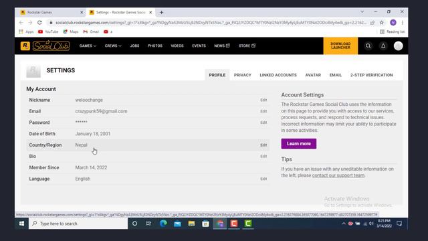
Task: Edit the Language setting
Action: pyautogui.click(x=263, y=179)
